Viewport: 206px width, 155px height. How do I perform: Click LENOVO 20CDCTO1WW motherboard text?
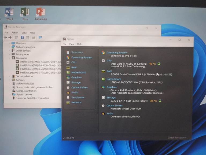137,82
